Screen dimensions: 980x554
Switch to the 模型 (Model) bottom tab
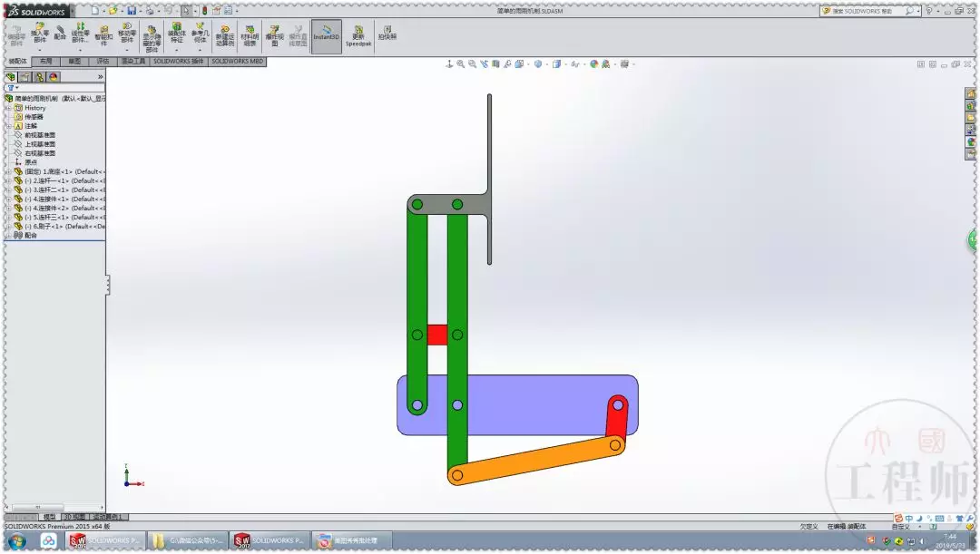click(x=50, y=517)
